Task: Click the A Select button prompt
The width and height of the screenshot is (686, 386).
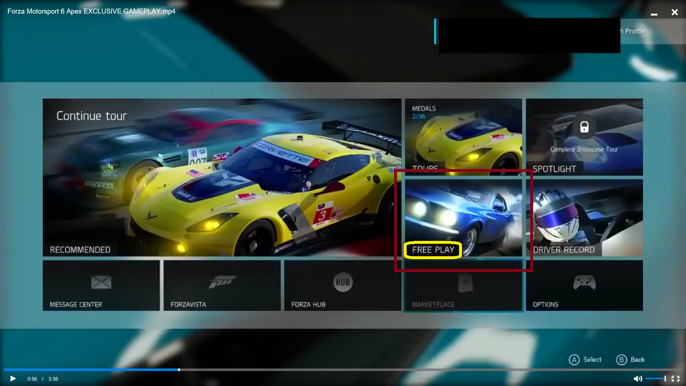Action: [585, 360]
